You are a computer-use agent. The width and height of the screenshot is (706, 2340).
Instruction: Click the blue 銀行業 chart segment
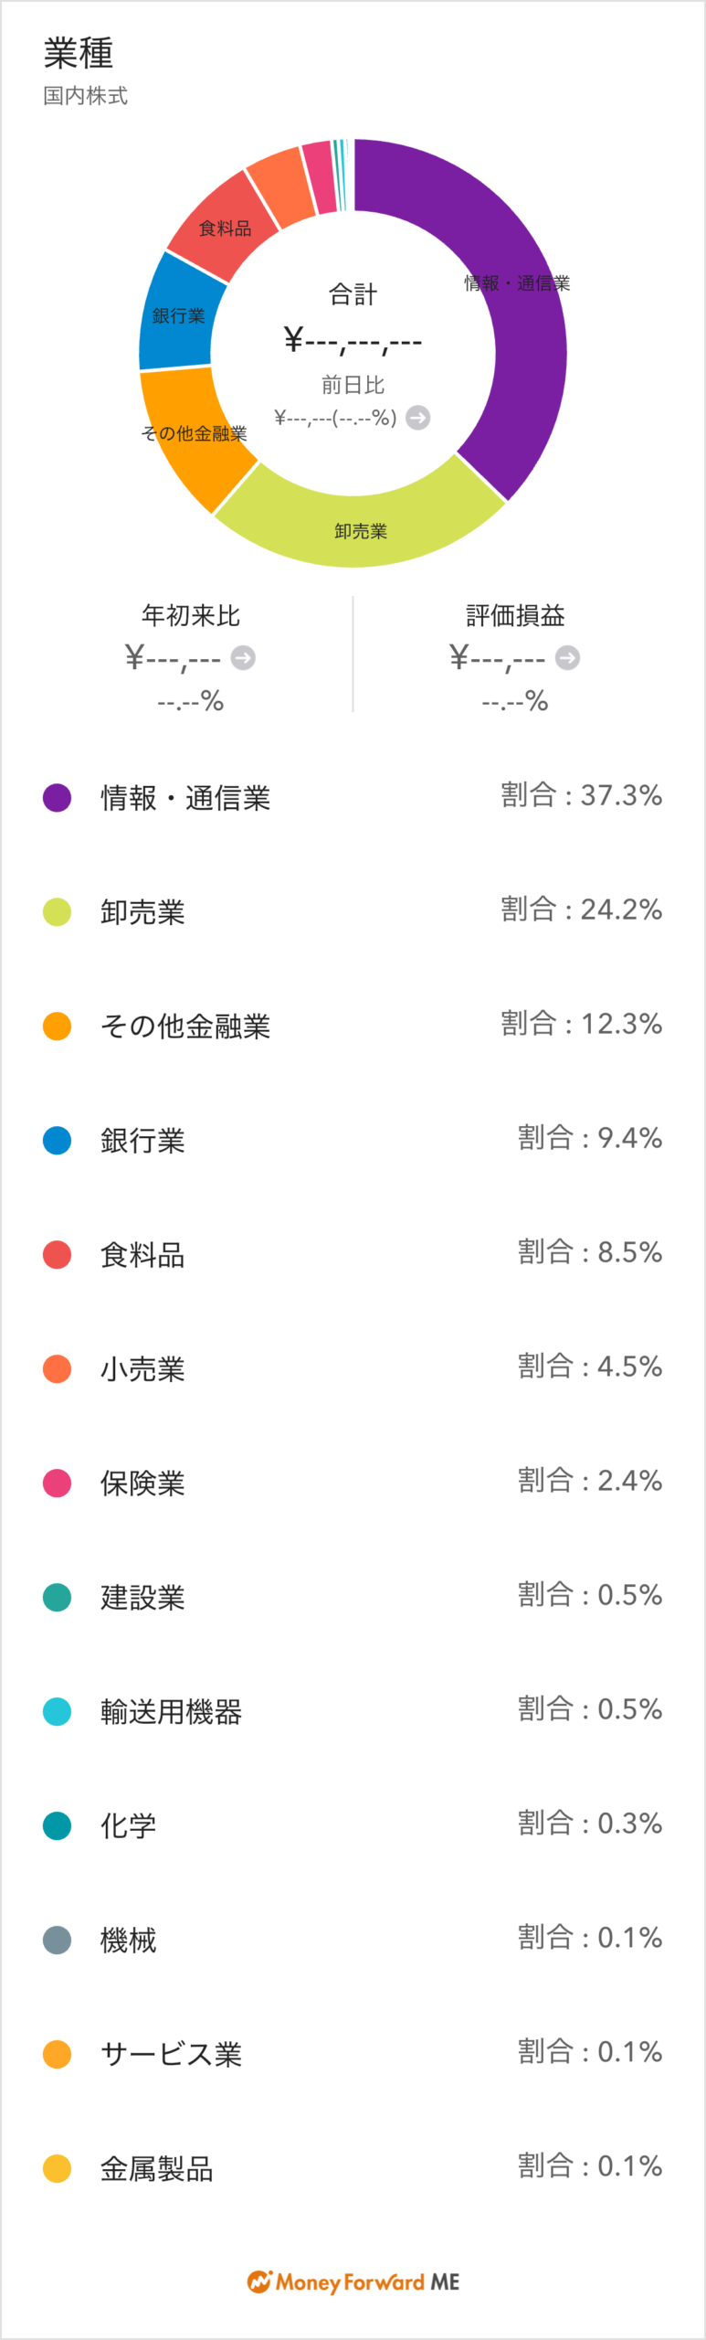click(176, 314)
